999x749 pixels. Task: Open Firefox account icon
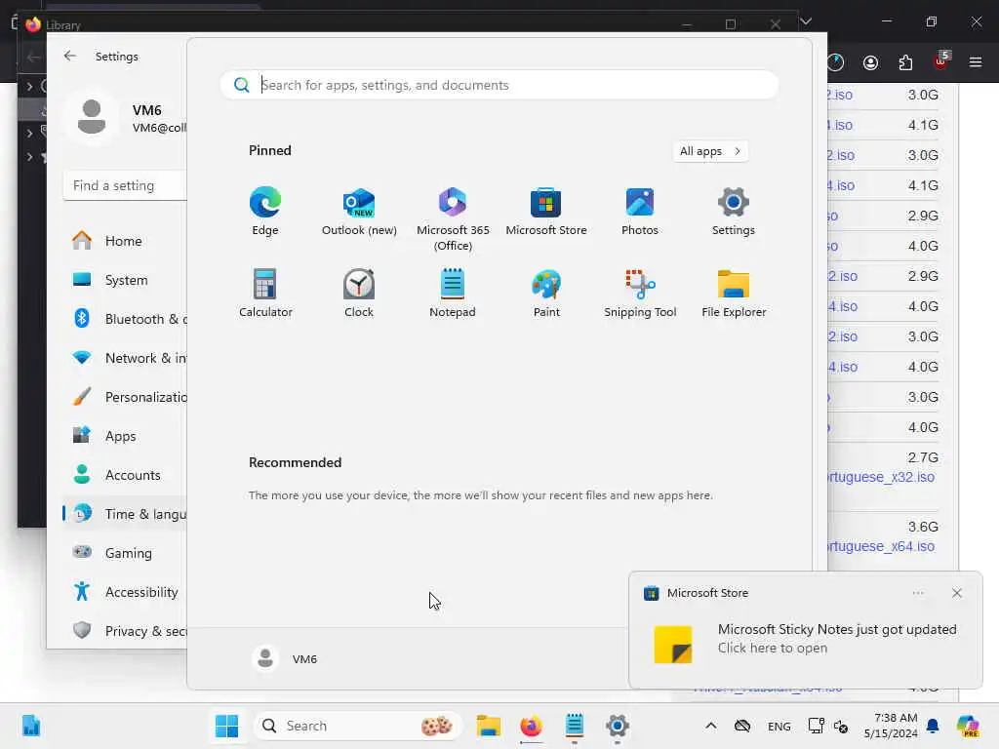tap(870, 61)
